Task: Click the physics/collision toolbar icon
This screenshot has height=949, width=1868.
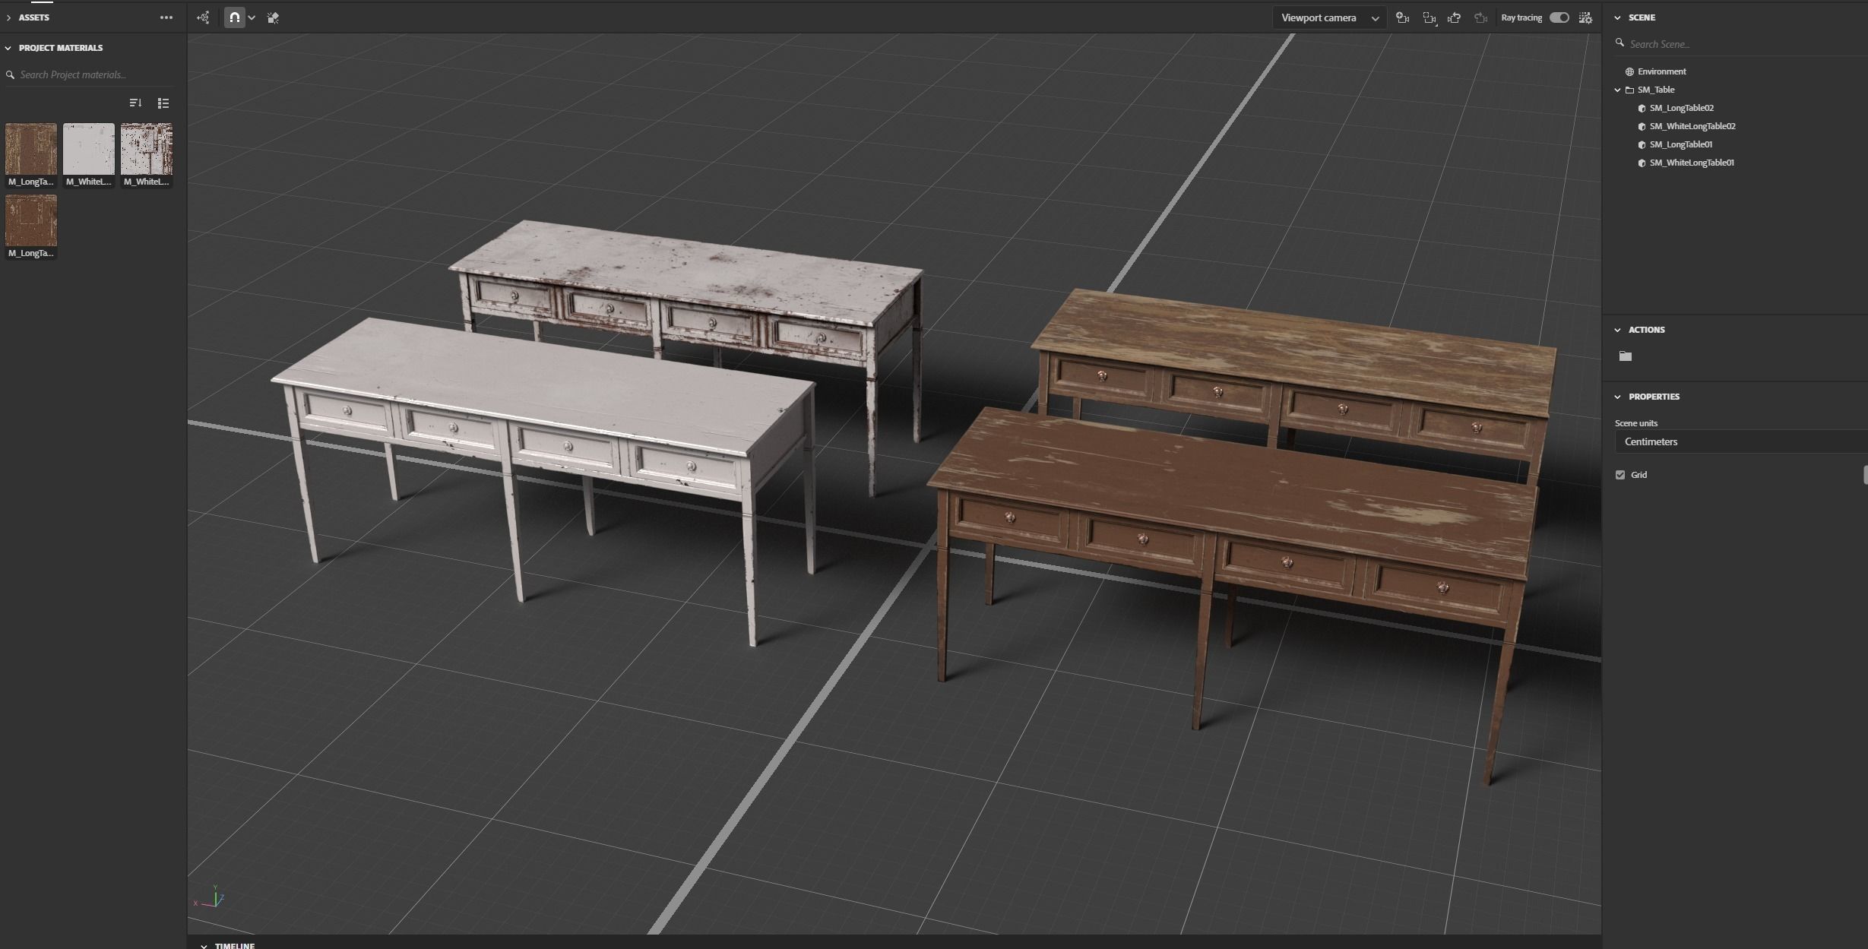Action: point(273,17)
